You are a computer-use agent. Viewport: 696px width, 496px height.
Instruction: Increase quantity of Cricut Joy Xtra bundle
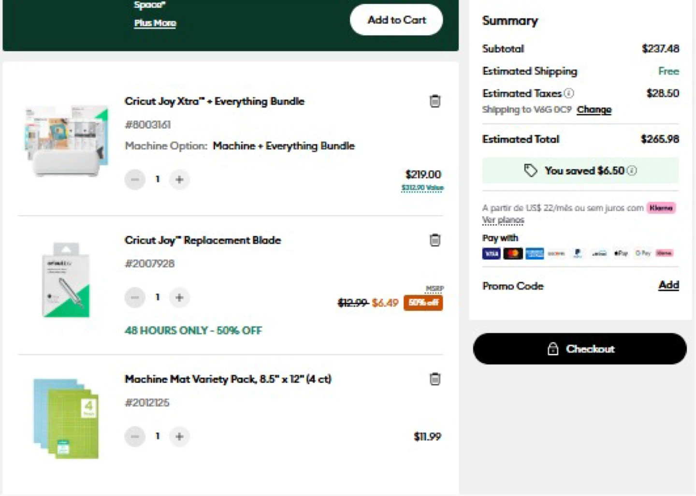tap(179, 179)
